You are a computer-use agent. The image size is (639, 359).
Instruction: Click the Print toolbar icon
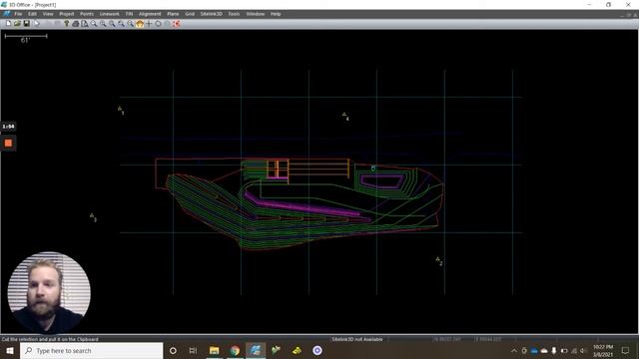click(x=76, y=24)
